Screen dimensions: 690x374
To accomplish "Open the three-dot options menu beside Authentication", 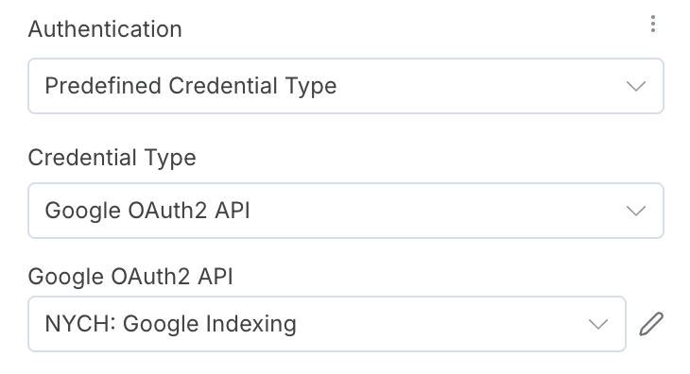I will pyautogui.click(x=653, y=24).
